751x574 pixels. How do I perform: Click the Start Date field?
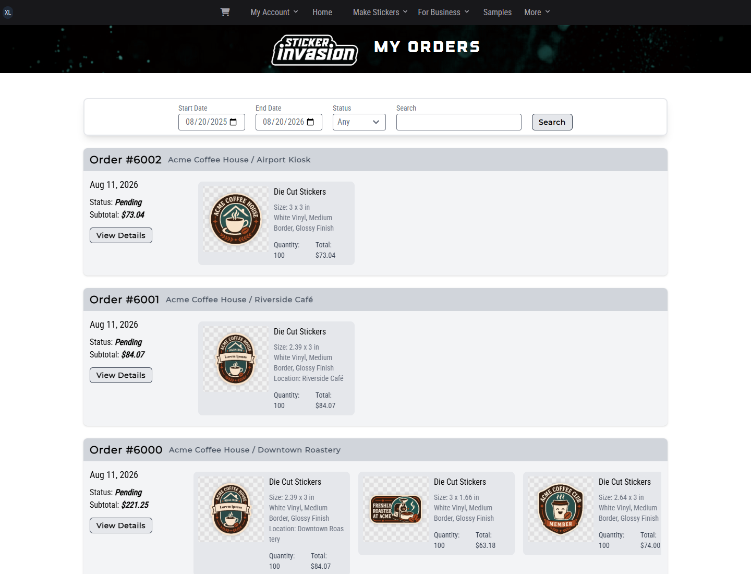click(212, 122)
